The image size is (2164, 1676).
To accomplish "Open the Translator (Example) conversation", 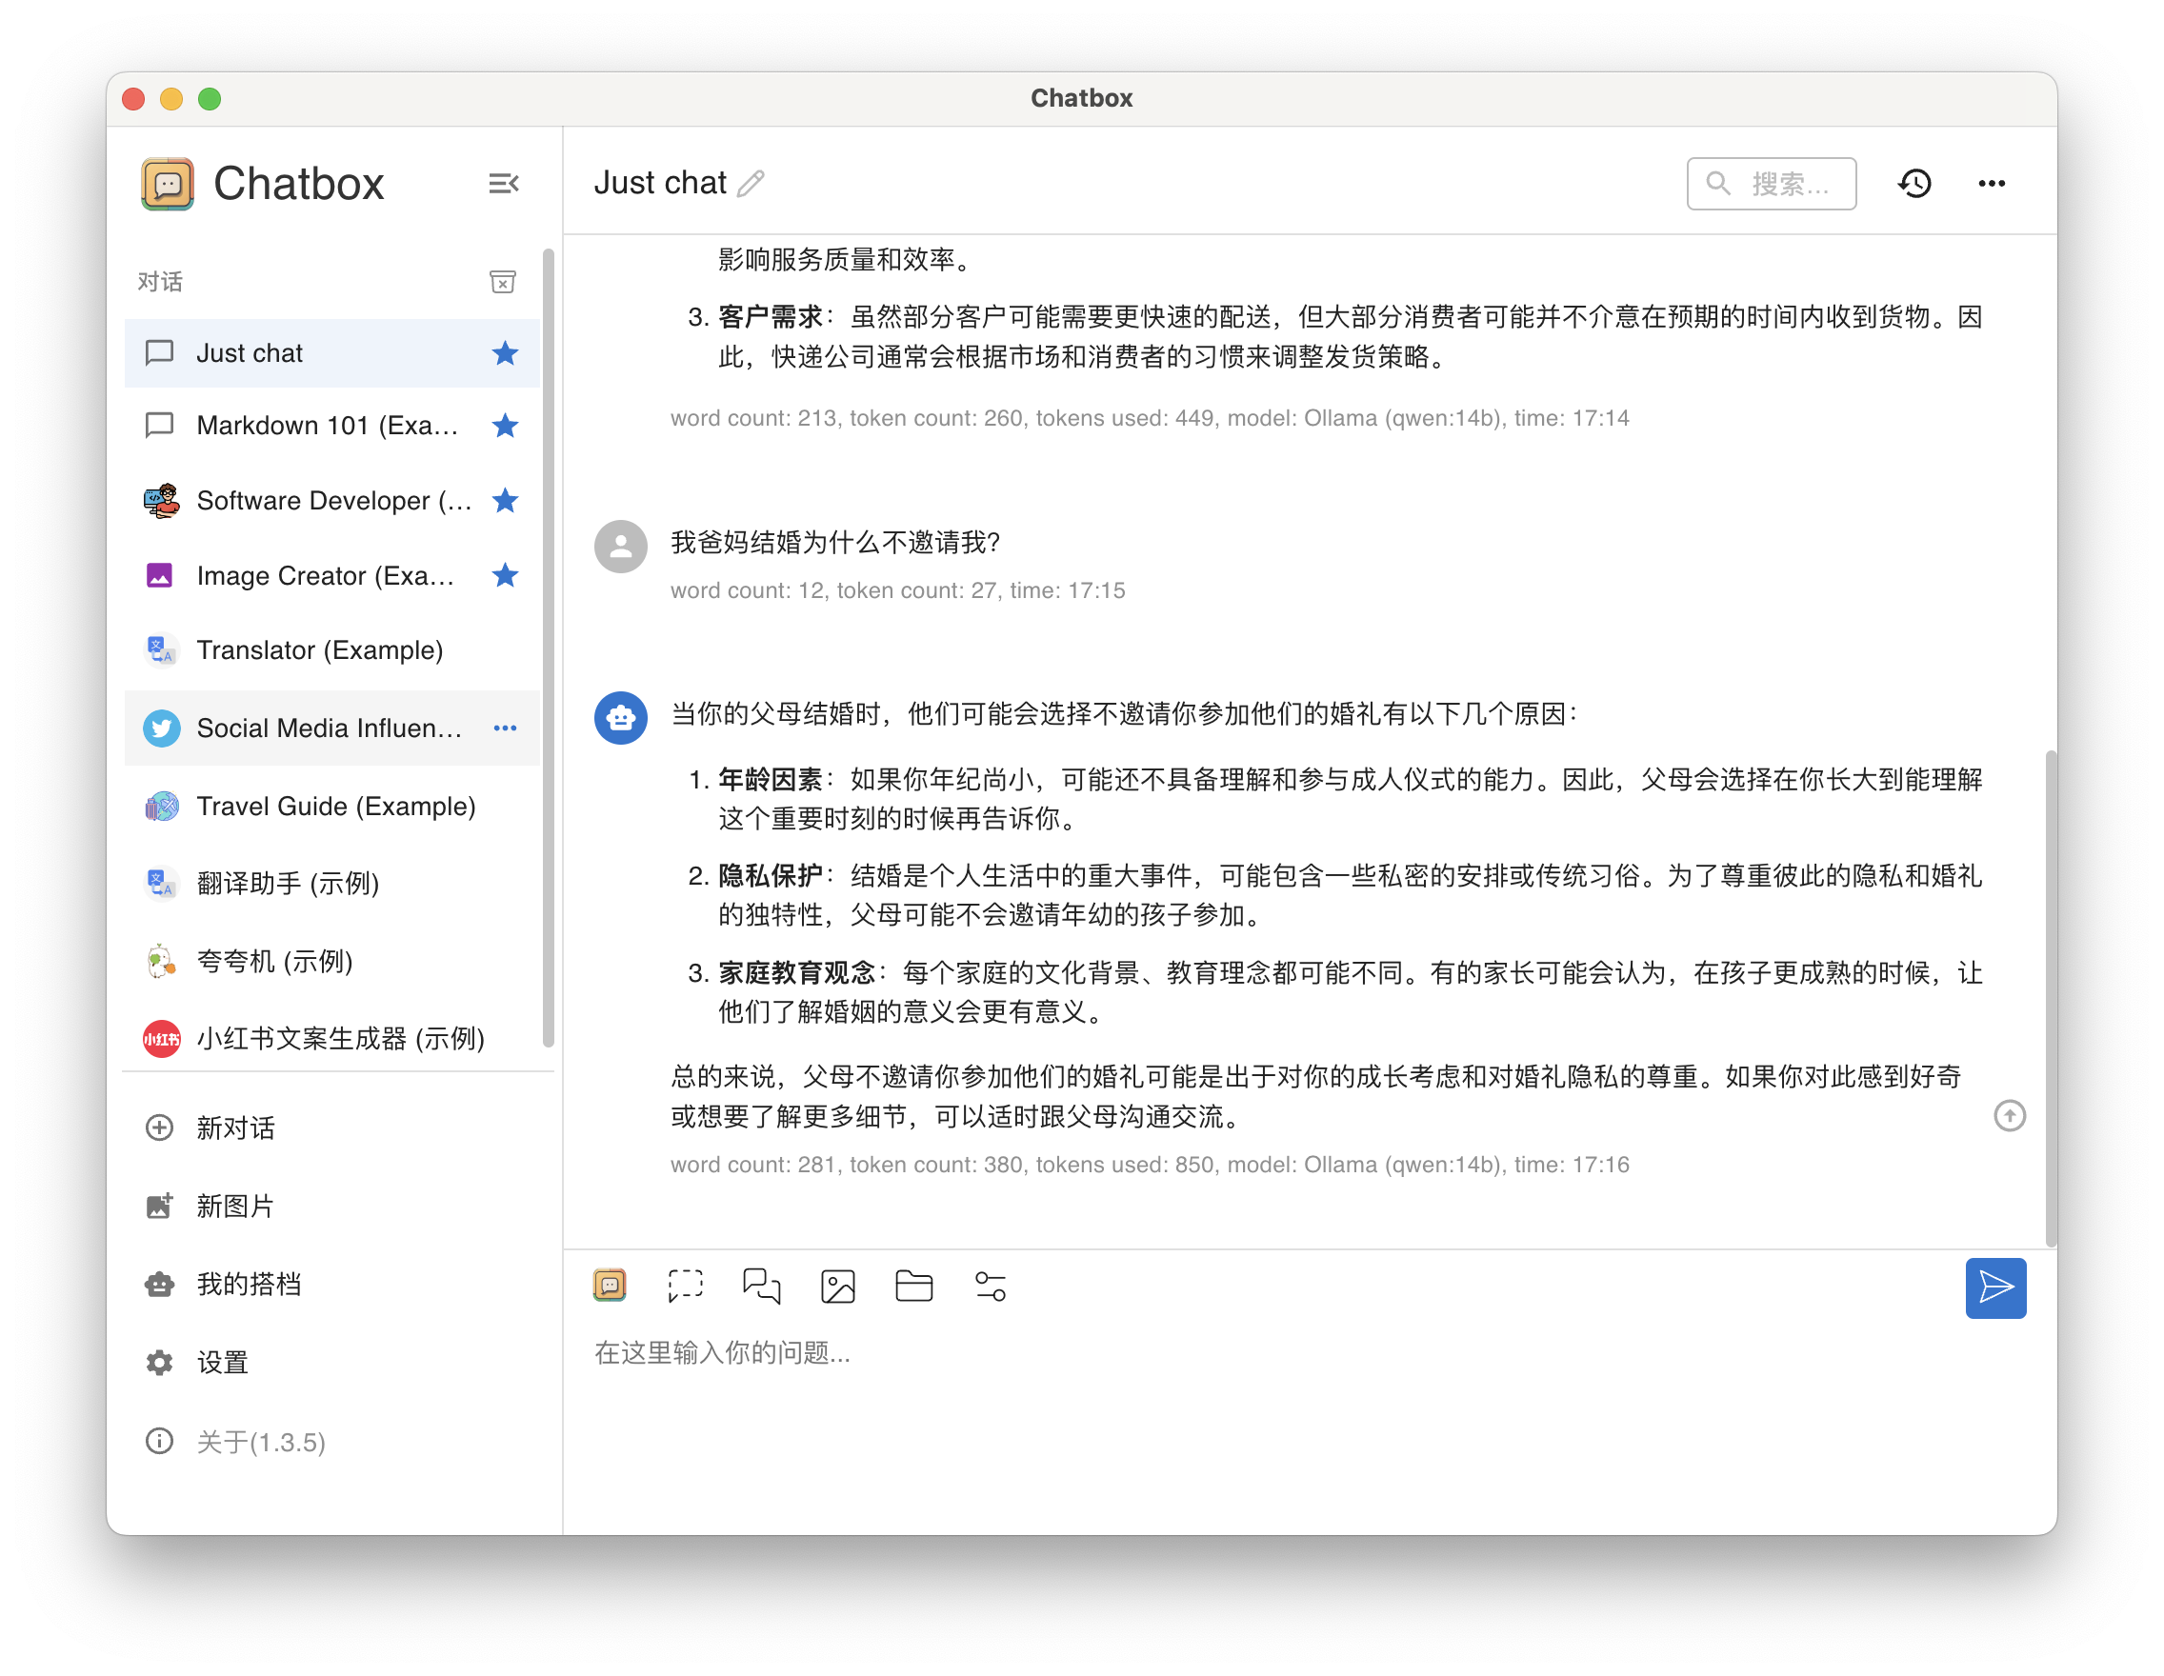I will pyautogui.click(x=319, y=650).
